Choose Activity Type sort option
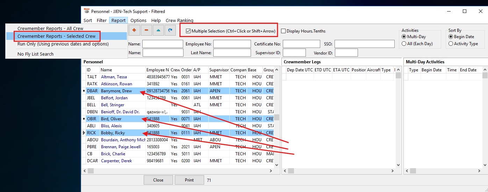The height and width of the screenshot is (192, 488). pyautogui.click(x=451, y=44)
